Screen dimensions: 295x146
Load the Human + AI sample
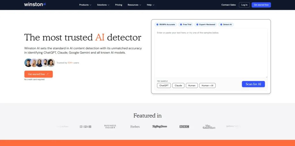(207, 85)
